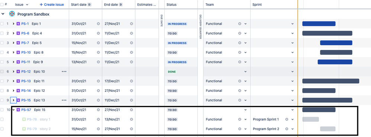The height and width of the screenshot is (137, 371).
Task: Open the Issue column header dropdown
Action: coord(27,4)
